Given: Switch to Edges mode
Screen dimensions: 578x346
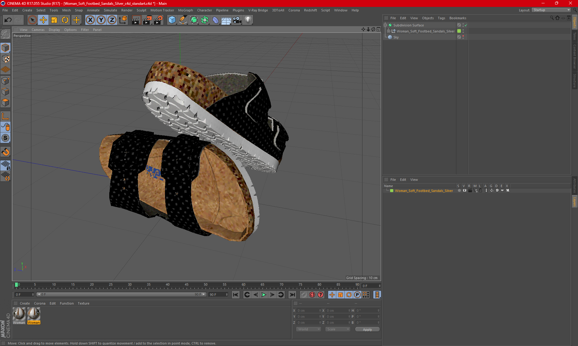Looking at the screenshot, I should coord(5,92).
